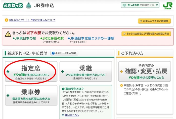The width and height of the screenshot is (176, 119).
Task: Click the book icon in the guide button
Action: (x=124, y=5)
